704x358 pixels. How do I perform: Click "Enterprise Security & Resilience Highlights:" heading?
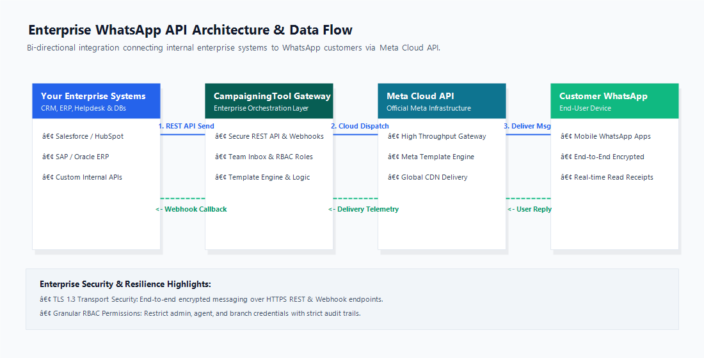click(125, 284)
